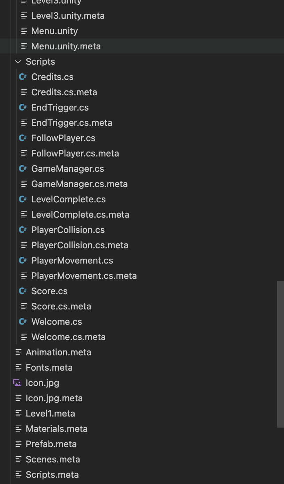Click the C# icon beside Score.cs

click(x=23, y=291)
